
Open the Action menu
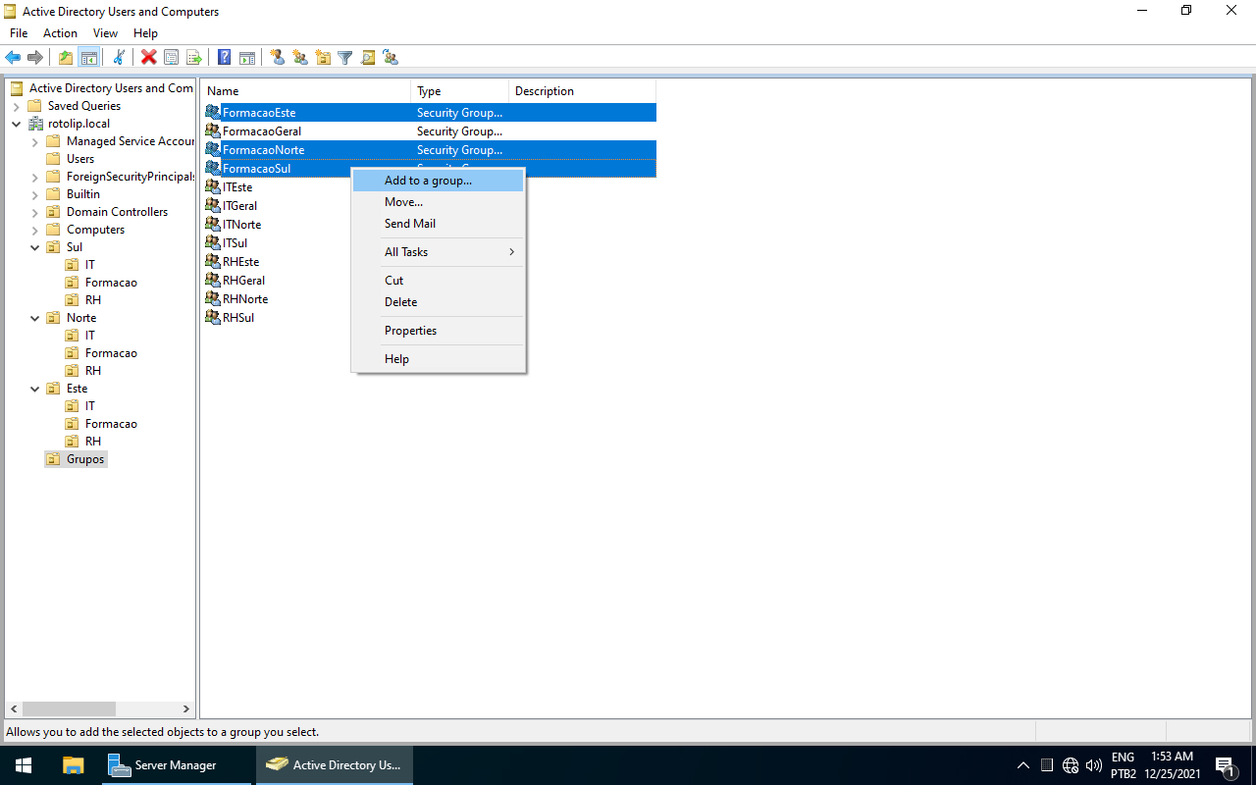click(x=60, y=33)
